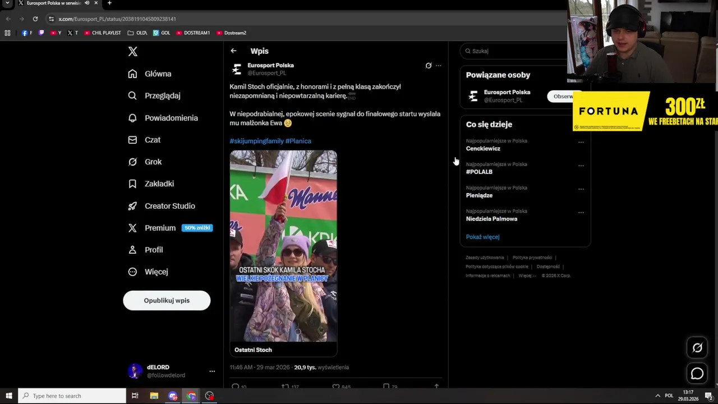
Task: Open GOL bookmark
Action: click(162, 33)
